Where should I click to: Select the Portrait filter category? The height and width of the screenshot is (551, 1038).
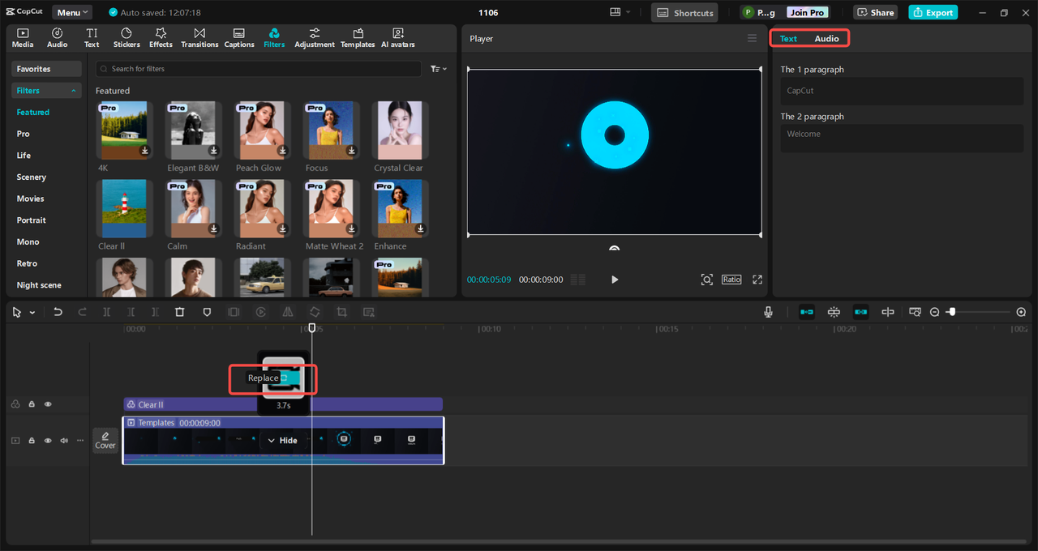tap(32, 220)
